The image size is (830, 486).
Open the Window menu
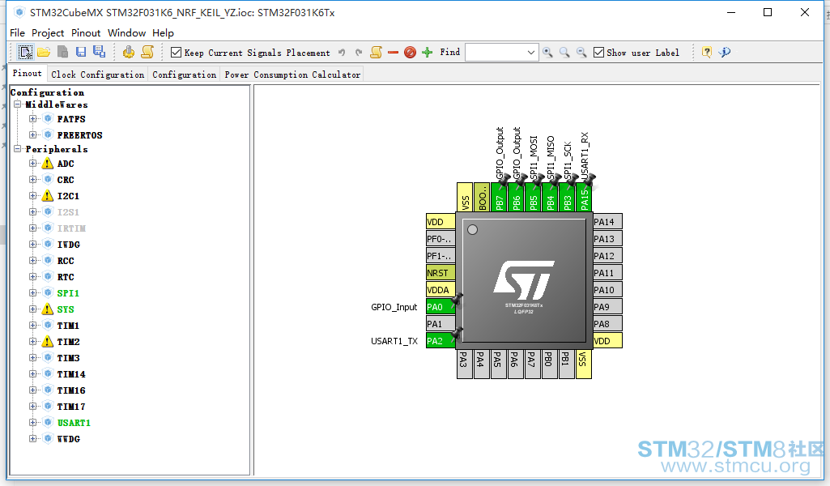126,33
